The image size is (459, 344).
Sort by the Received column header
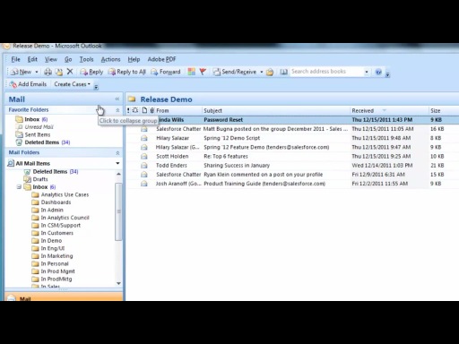389,110
